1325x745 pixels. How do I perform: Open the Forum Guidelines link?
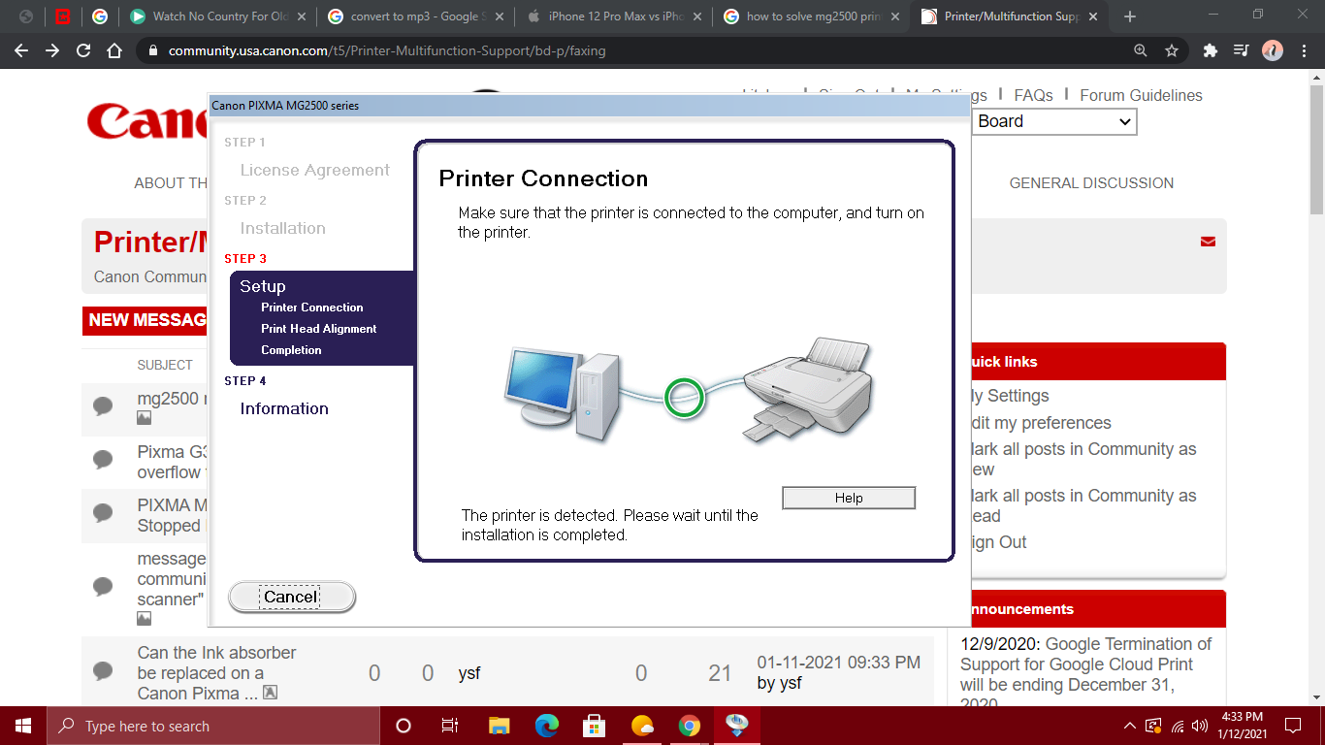pyautogui.click(x=1141, y=95)
